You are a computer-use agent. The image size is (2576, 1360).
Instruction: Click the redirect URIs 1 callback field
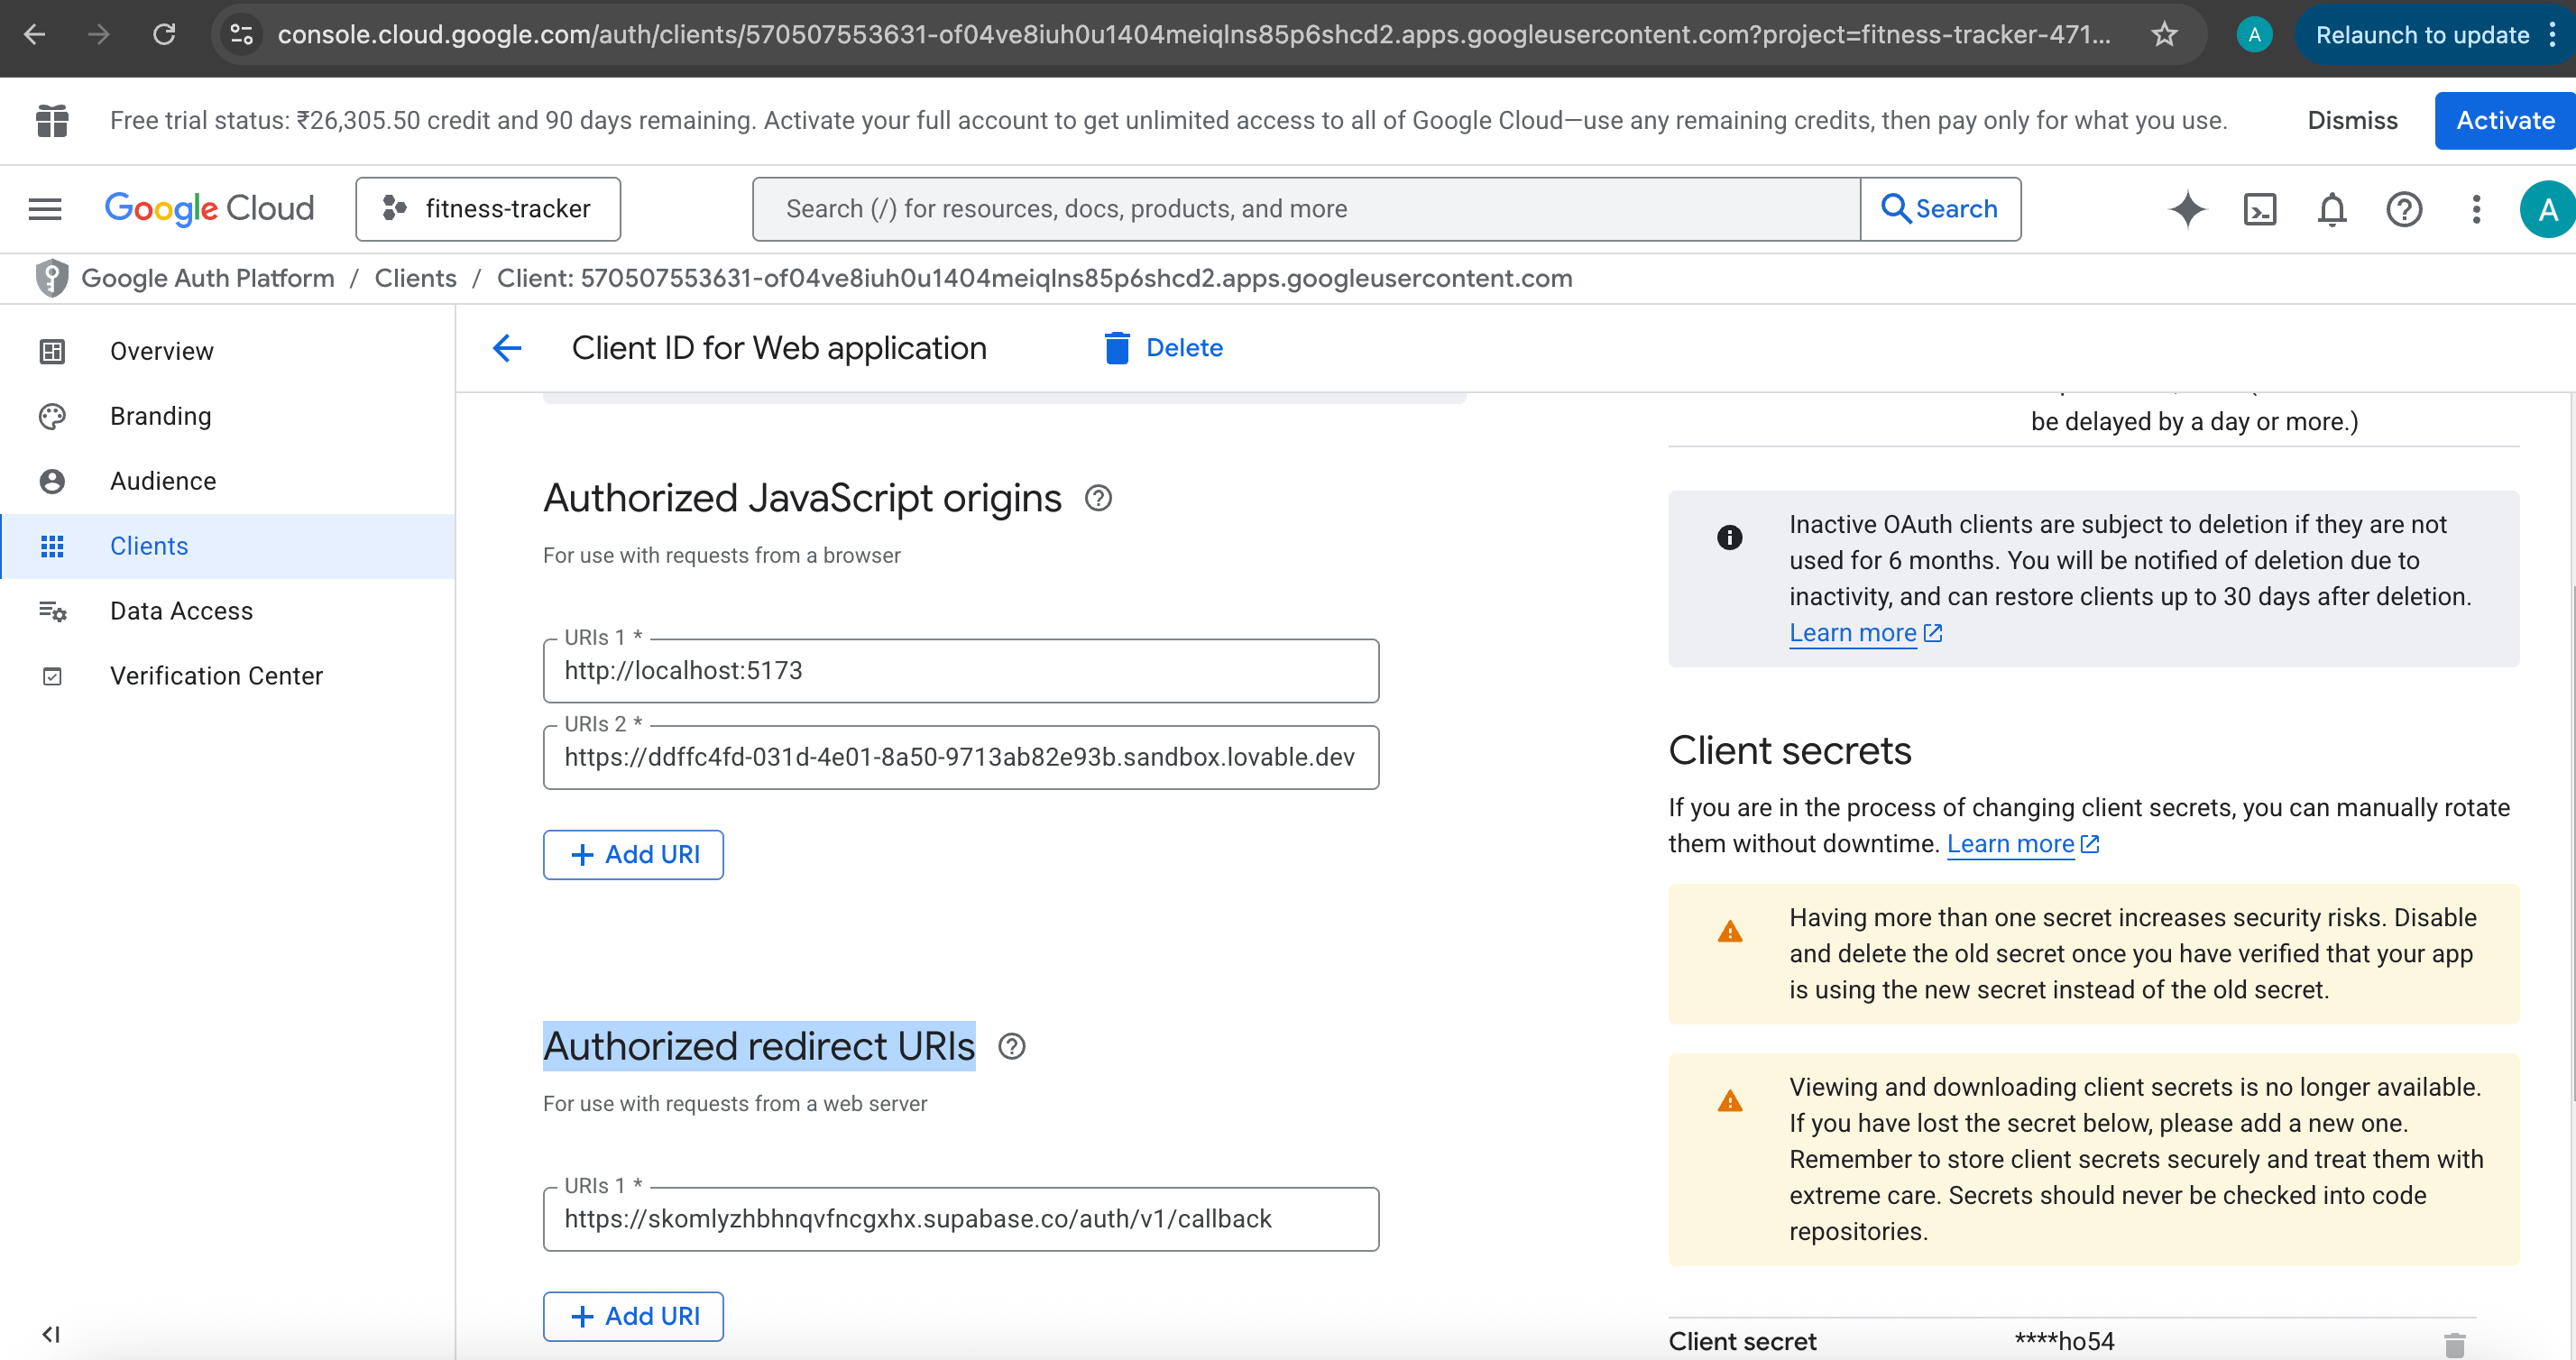coord(960,1219)
